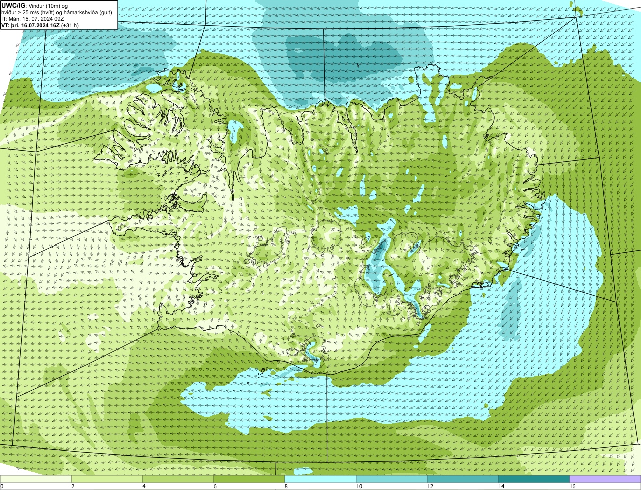This screenshot has height=490, width=641.
Task: Click the 12–14 m/s teal legend swatch
Action: [463, 479]
